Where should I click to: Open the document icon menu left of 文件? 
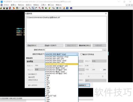pyautogui.click(x=2, y=5)
